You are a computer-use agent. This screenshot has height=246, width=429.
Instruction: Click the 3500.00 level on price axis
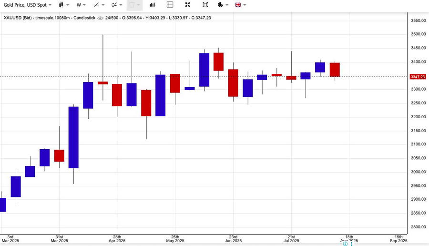click(x=418, y=34)
